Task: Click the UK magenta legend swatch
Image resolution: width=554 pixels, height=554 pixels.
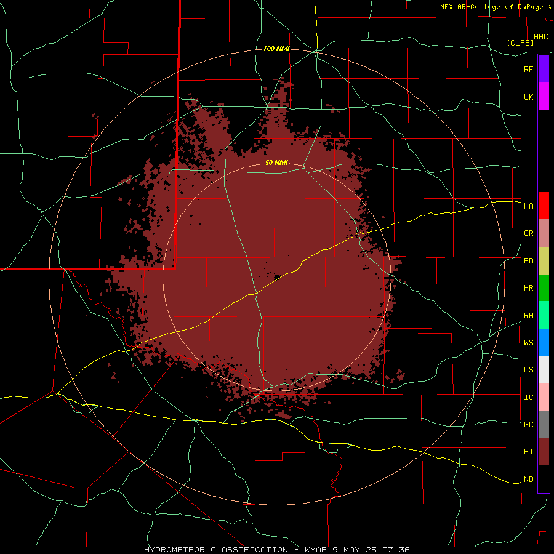Action: pos(544,97)
